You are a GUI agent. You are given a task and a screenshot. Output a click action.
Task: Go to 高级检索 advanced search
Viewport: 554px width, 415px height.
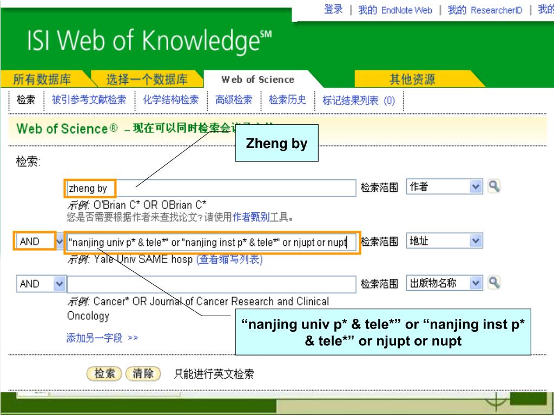pos(234,100)
